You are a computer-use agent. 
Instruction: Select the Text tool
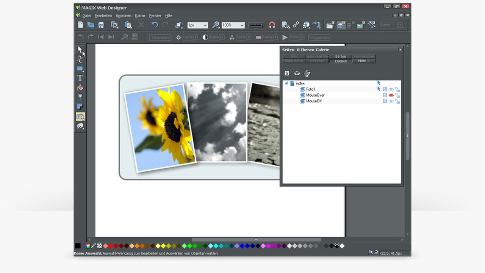point(80,78)
